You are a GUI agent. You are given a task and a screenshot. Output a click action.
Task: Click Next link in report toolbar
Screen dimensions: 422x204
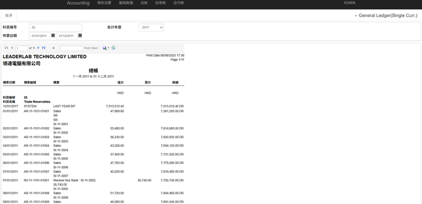[95, 48]
